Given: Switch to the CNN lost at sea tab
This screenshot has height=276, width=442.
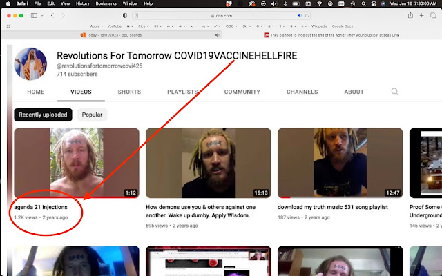Looking at the screenshot, I should tap(331, 35).
